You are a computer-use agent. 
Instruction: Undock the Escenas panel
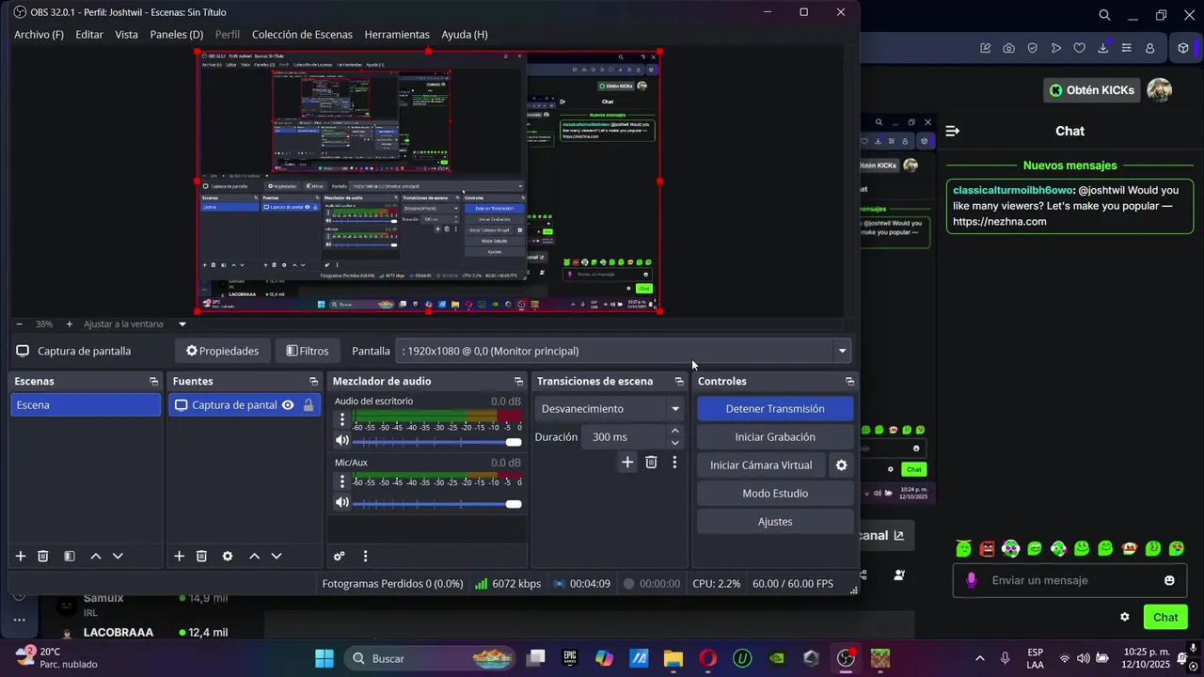pyautogui.click(x=153, y=382)
